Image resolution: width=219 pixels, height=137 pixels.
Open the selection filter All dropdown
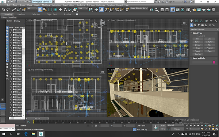click(32, 8)
